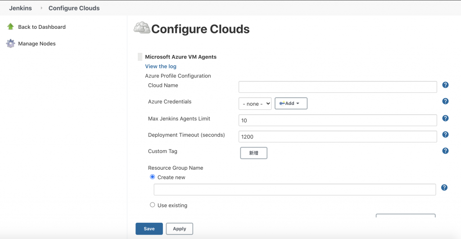Expand the Add credentials dropdown button
This screenshot has height=239, width=461.
click(x=291, y=104)
